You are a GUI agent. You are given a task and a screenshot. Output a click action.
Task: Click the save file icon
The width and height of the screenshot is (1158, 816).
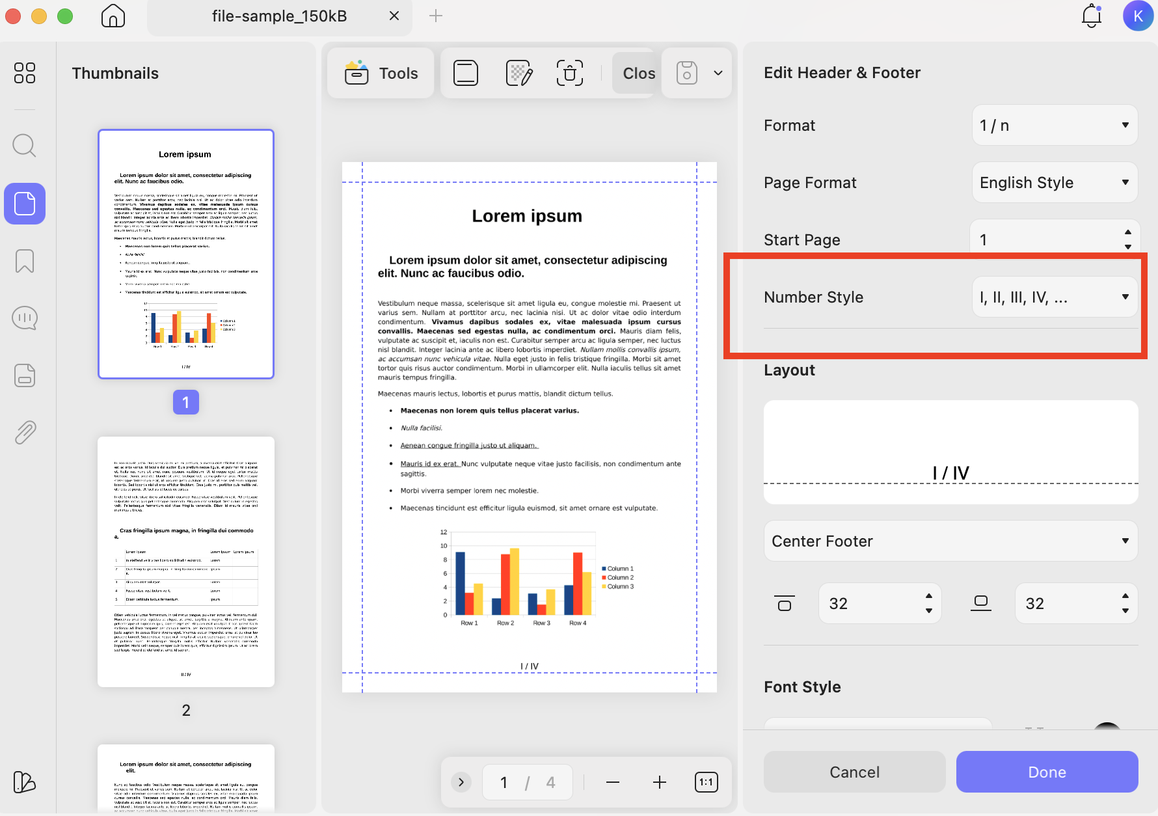tap(686, 73)
